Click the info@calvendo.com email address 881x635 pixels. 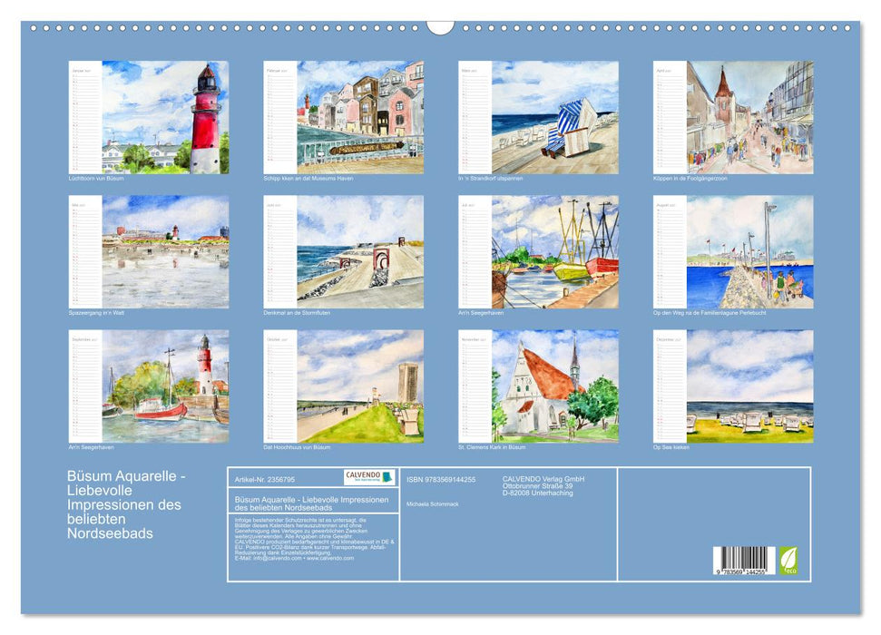pos(277,558)
